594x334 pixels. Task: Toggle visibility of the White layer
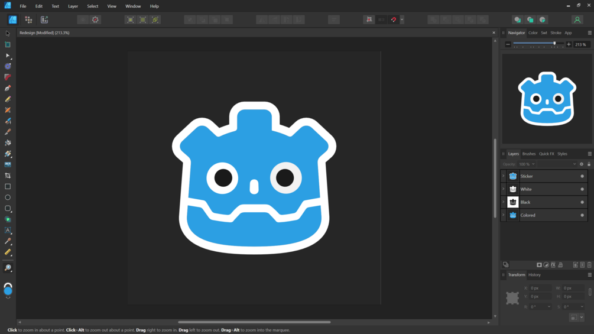coord(582,189)
